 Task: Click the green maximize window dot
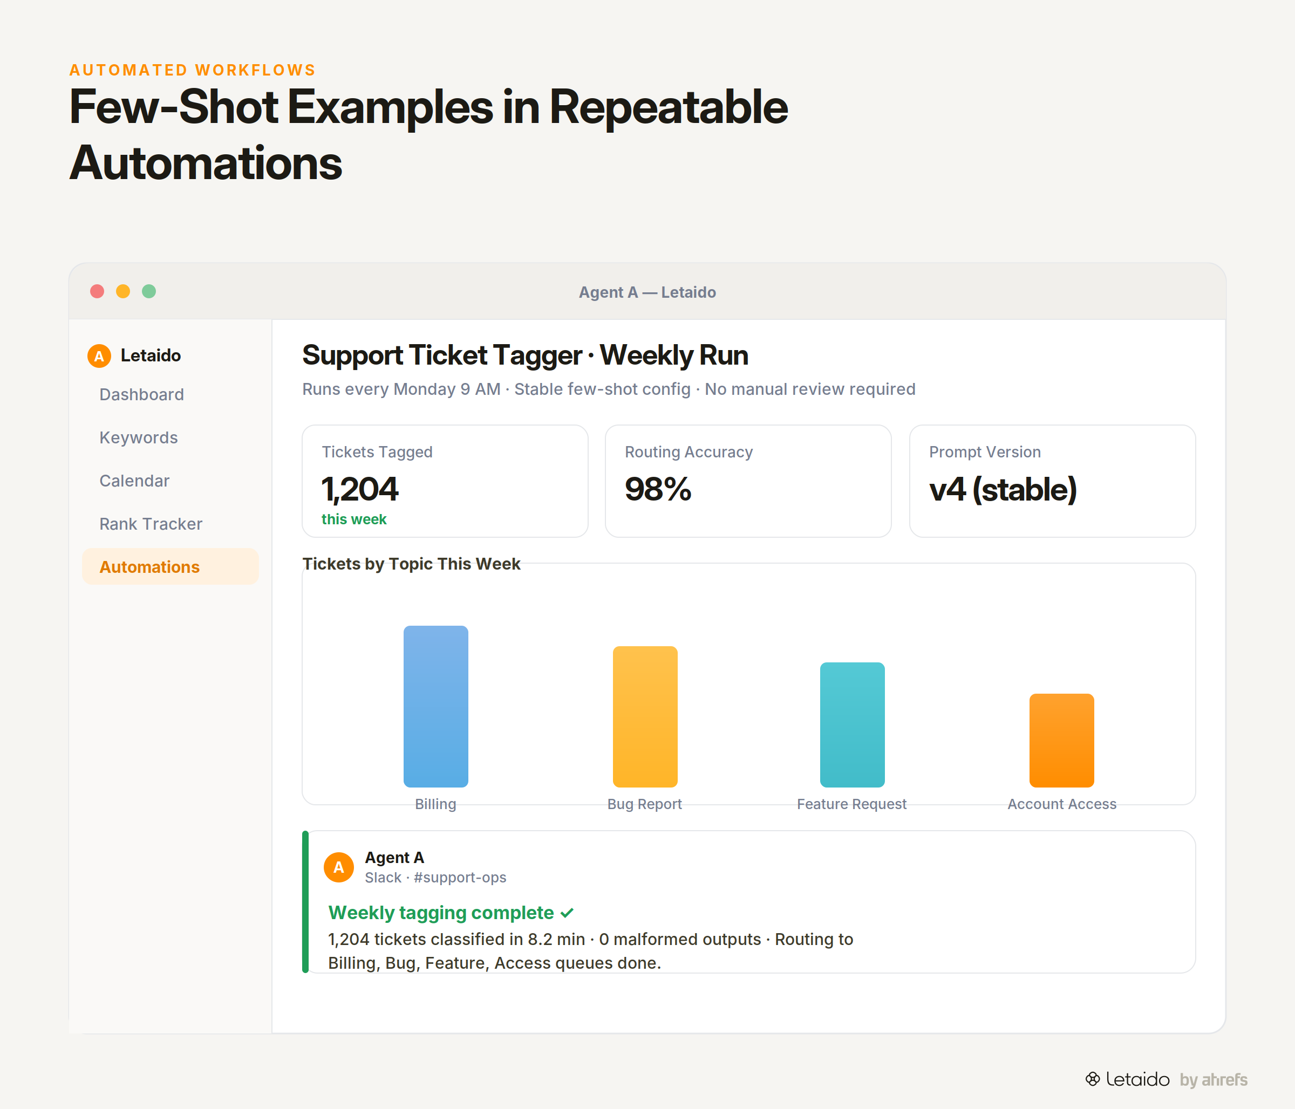(149, 292)
